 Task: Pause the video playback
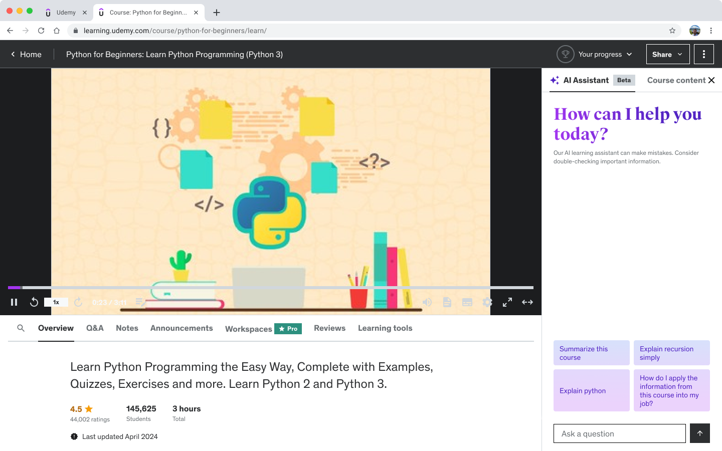click(14, 302)
